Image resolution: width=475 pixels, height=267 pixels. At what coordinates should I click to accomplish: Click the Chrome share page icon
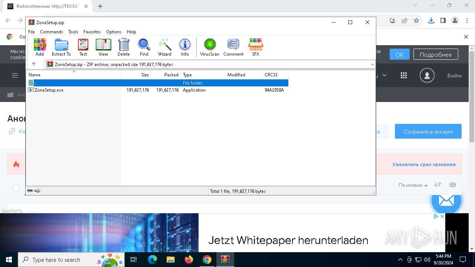(404, 20)
